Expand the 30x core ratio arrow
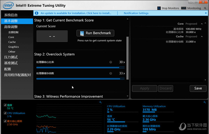Screen dimensions: 209x134 coord(124,62)
